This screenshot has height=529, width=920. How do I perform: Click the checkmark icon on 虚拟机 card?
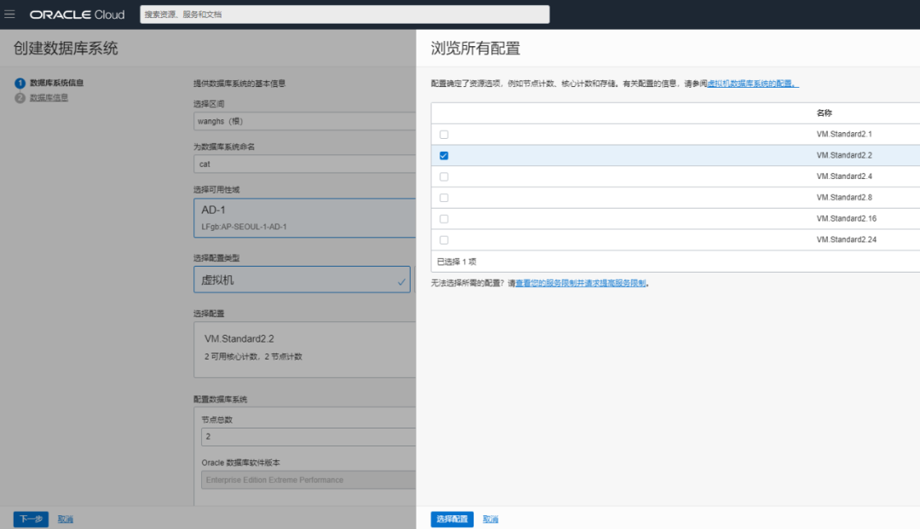(401, 282)
